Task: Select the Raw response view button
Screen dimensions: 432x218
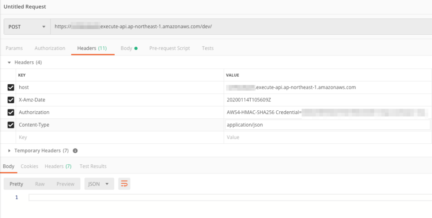Action: click(x=40, y=184)
